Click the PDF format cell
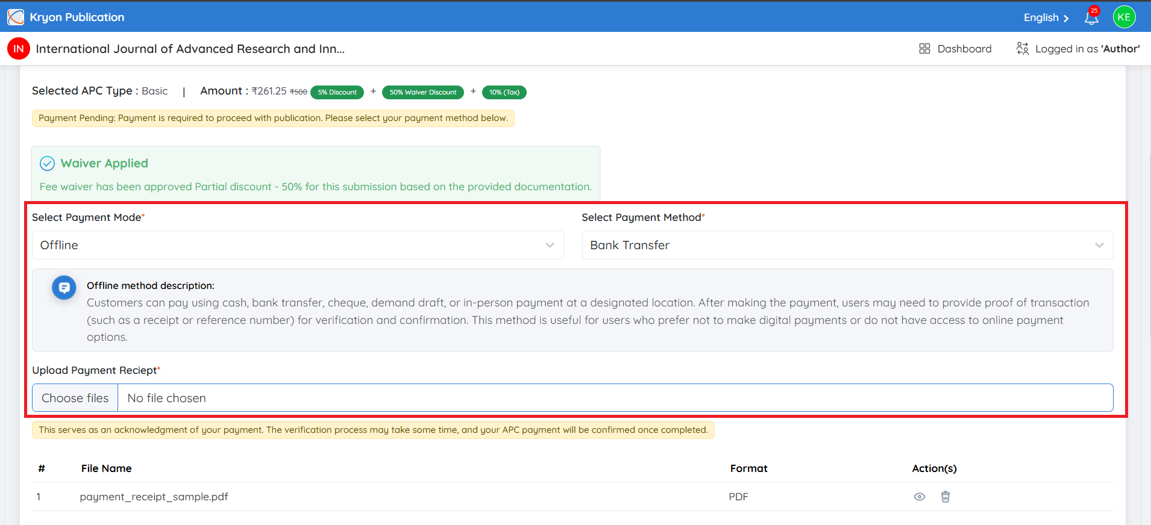Viewport: 1151px width, 525px height. coord(738,497)
